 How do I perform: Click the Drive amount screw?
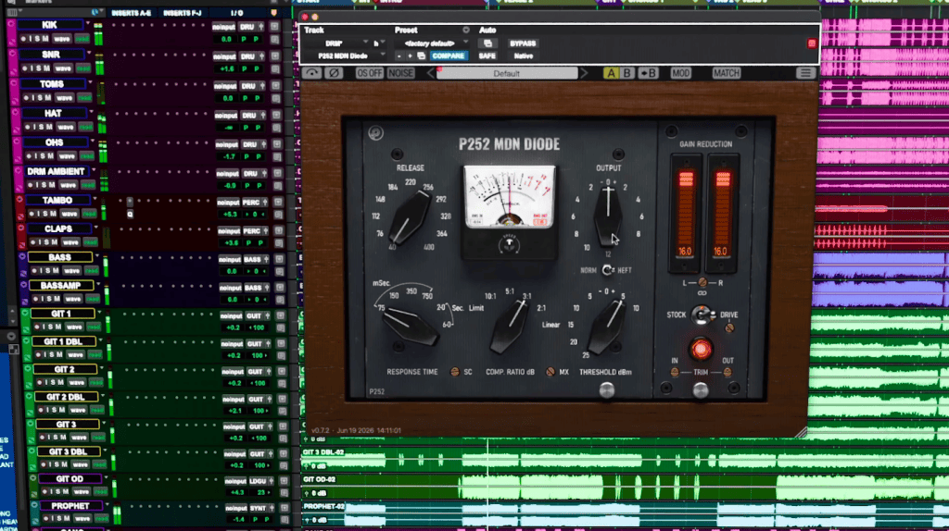729,328
